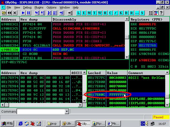The width and height of the screenshot is (170, 127).
Task: Click the Trace into toolbar icon
Action: [x=49, y=13]
